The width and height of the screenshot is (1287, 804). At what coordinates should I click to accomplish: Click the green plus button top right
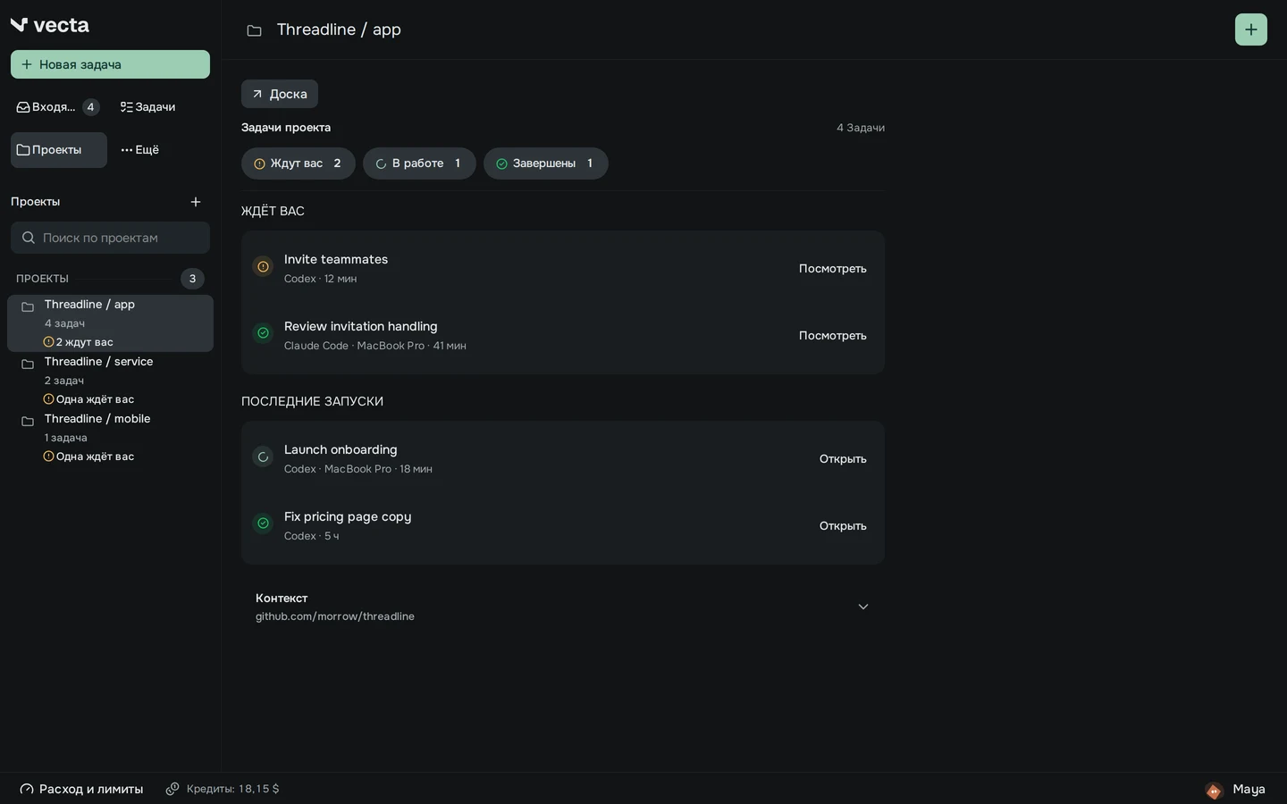(1250, 29)
